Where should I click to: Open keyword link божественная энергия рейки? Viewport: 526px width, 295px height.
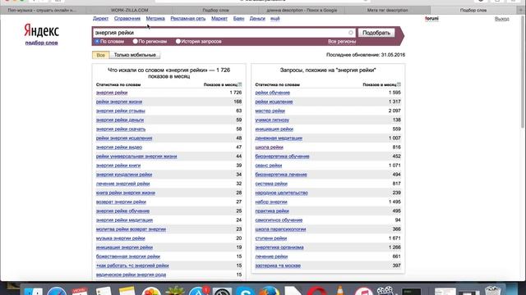128,256
